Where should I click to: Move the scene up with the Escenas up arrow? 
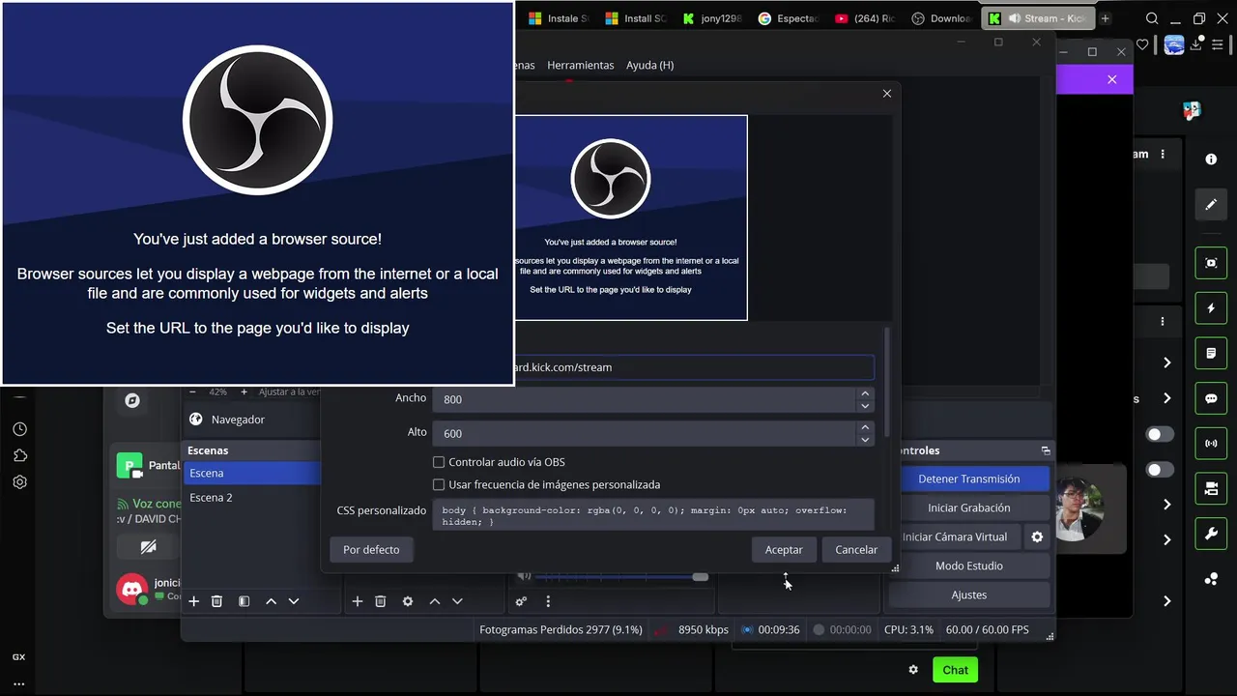pos(271,601)
